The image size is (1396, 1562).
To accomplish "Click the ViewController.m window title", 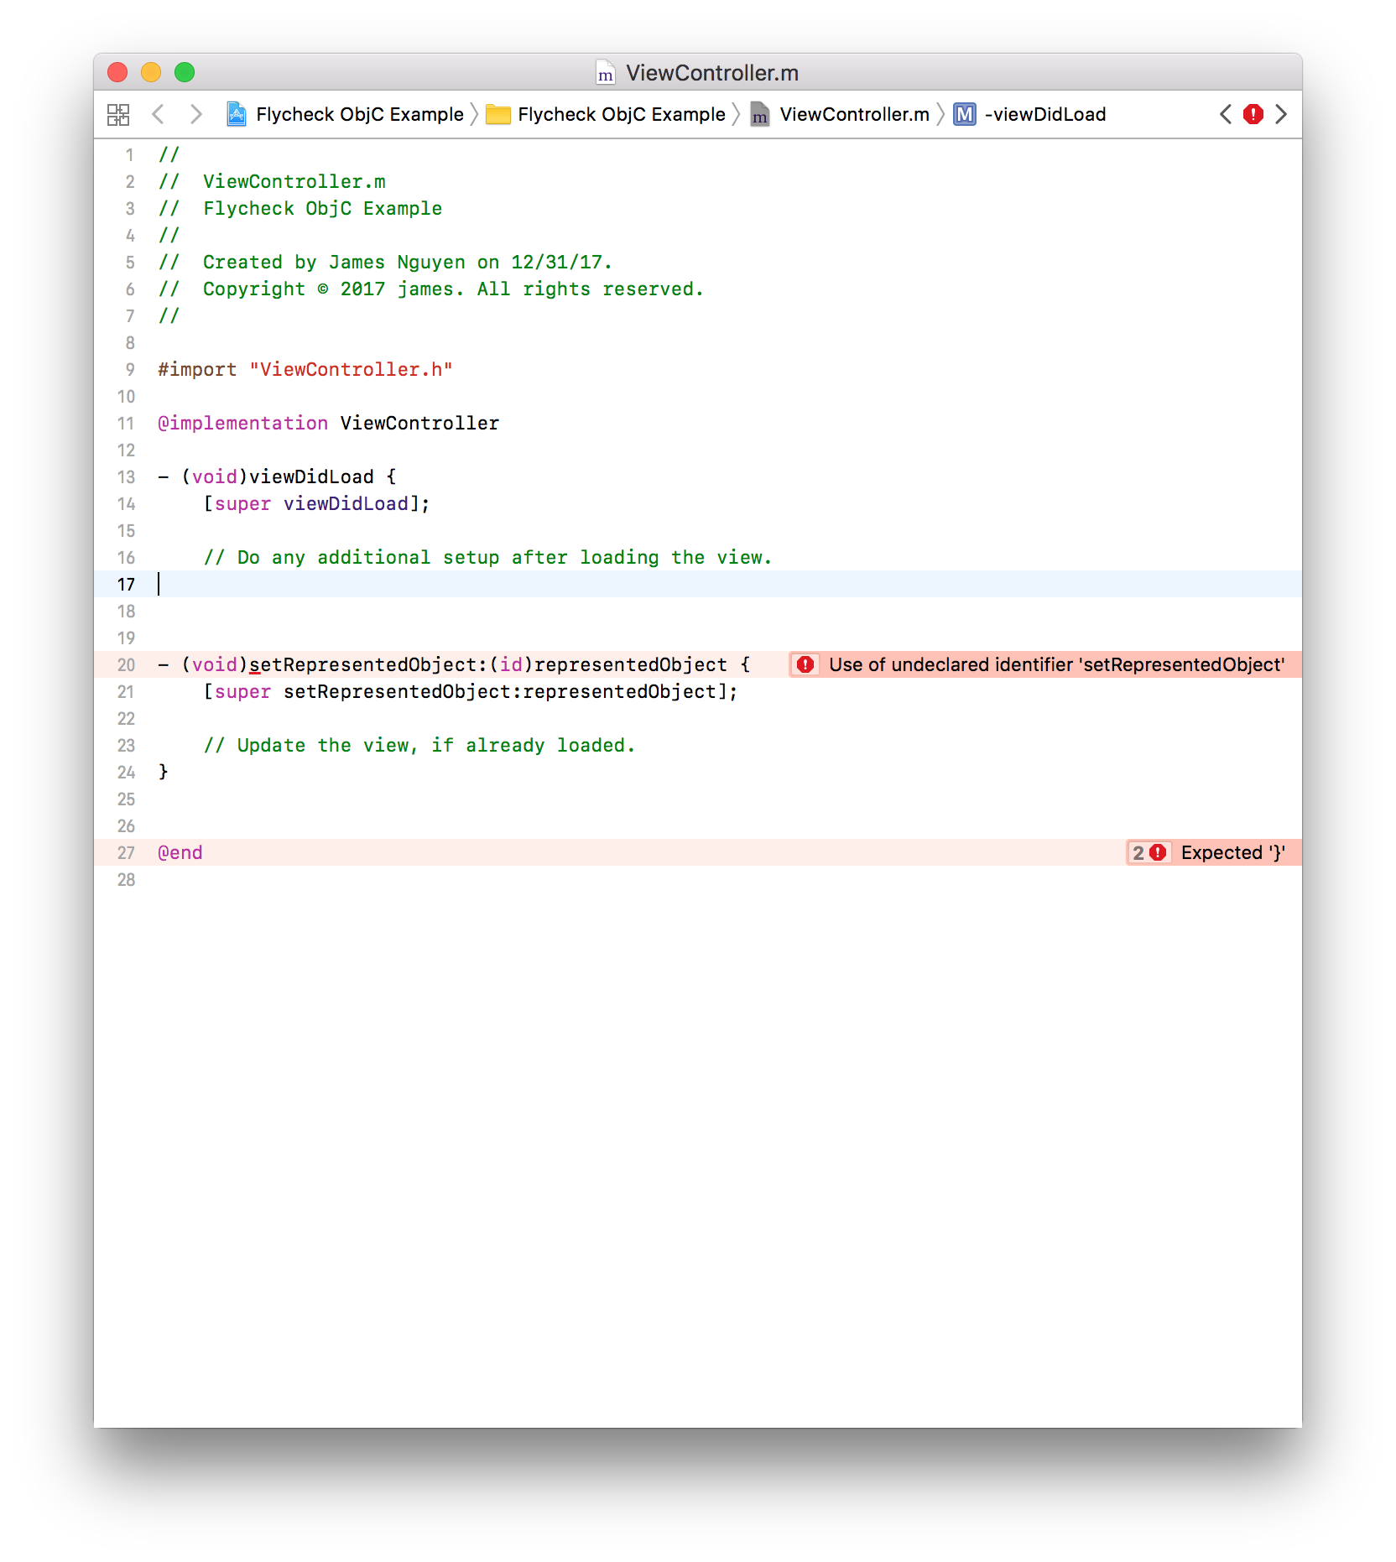I will coord(712,73).
